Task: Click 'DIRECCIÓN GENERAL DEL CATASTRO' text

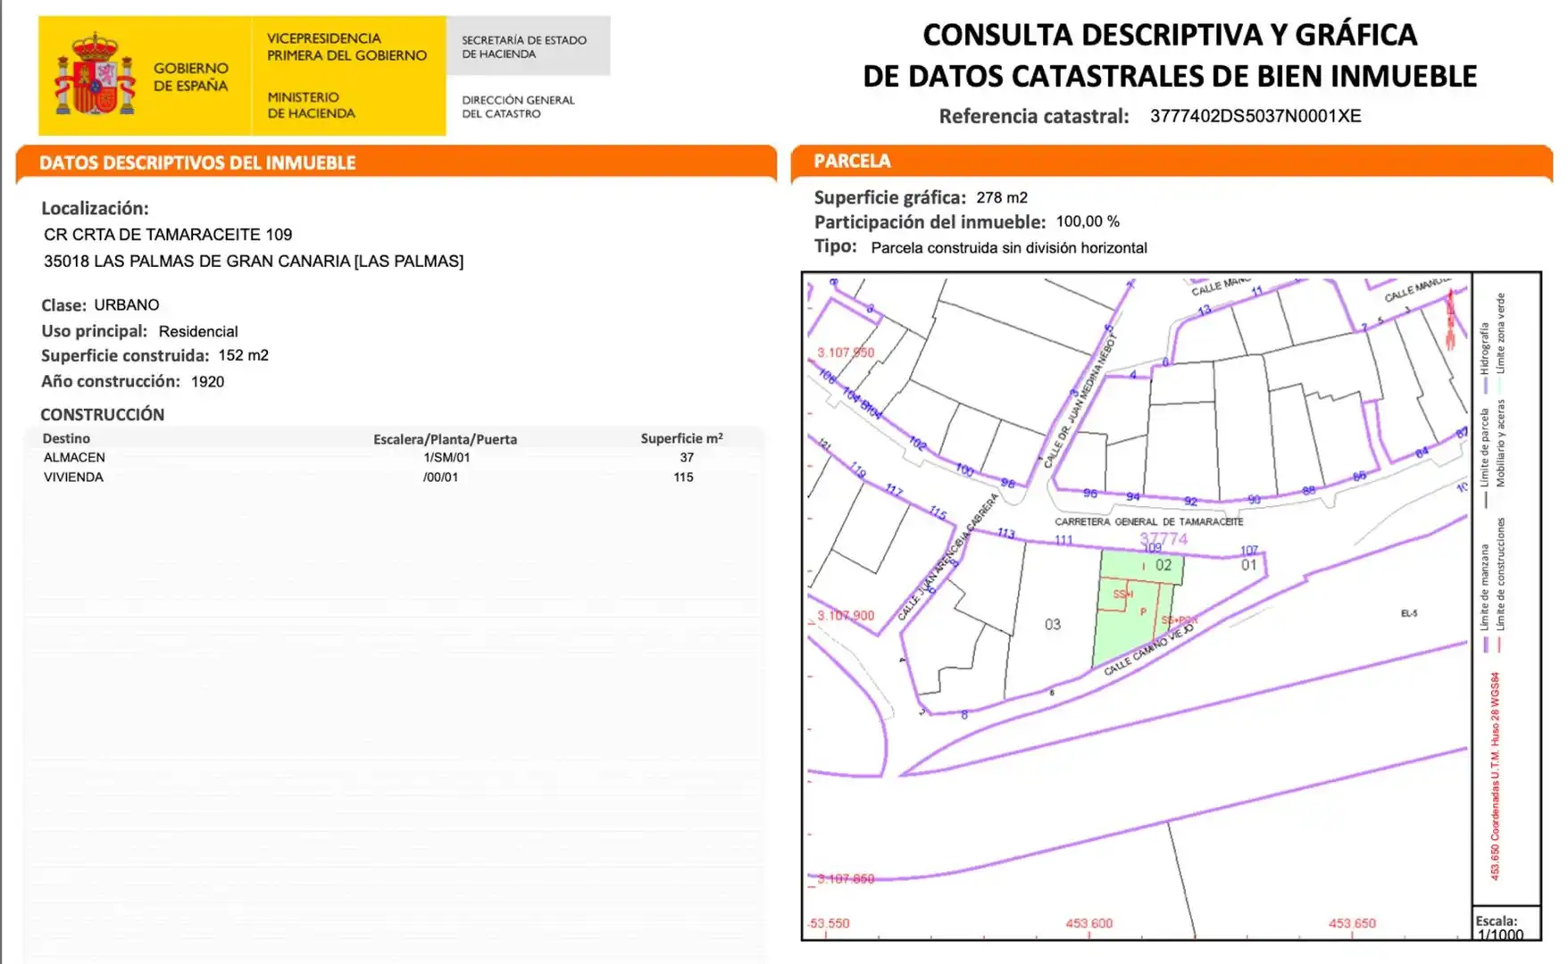Action: (518, 106)
